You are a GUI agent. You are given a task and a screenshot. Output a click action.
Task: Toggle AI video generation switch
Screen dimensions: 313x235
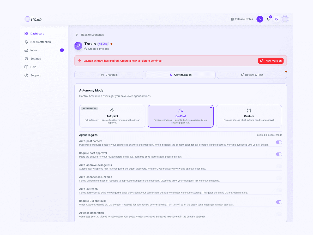point(279,214)
